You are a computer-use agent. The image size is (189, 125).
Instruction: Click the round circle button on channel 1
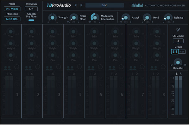click(x=17, y=67)
